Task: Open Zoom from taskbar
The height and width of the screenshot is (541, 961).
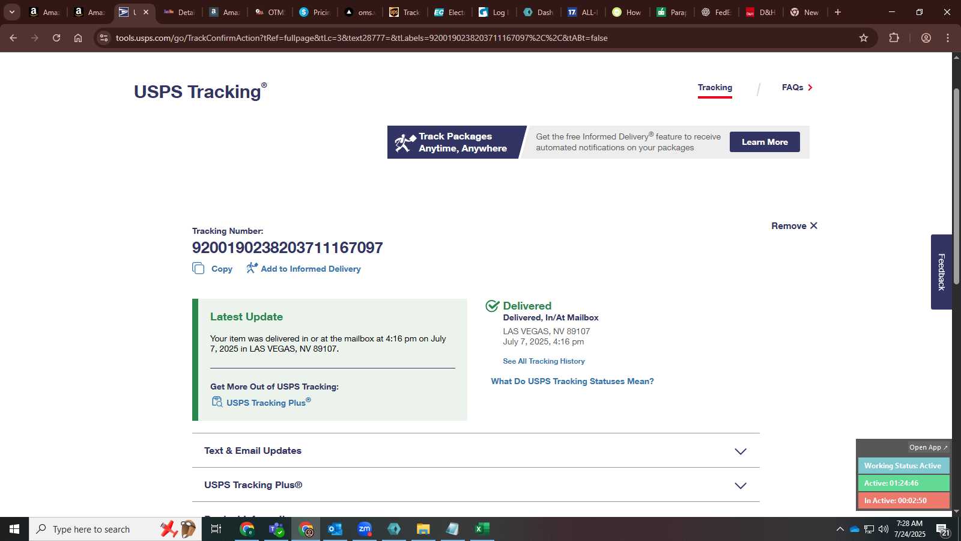Action: (x=365, y=529)
